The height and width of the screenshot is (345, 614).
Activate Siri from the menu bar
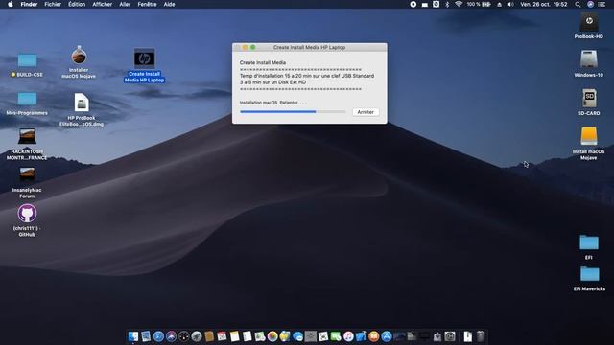[x=590, y=4]
